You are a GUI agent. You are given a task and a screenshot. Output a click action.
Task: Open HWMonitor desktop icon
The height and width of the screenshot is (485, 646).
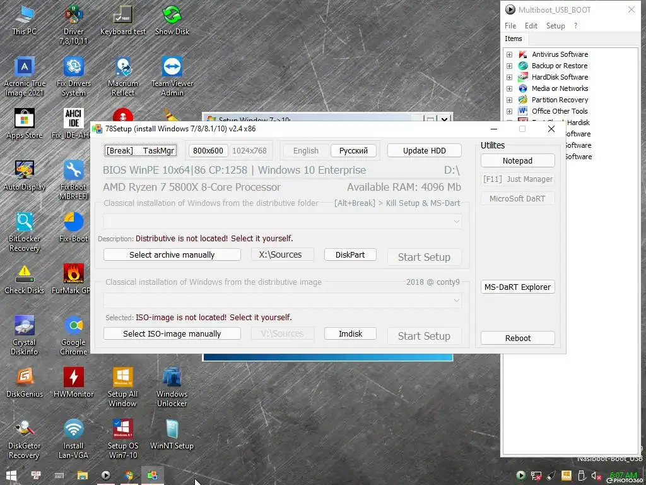click(x=73, y=383)
